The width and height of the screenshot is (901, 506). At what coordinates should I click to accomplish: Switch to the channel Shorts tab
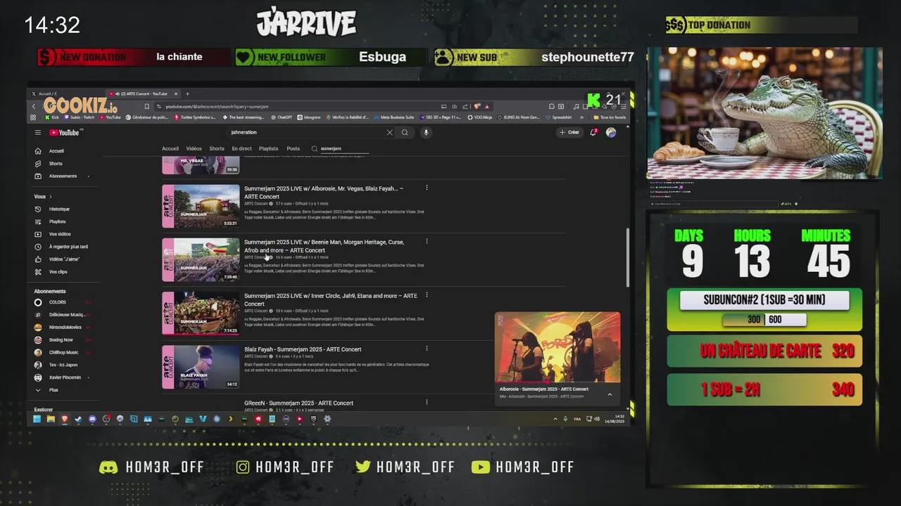pos(217,148)
